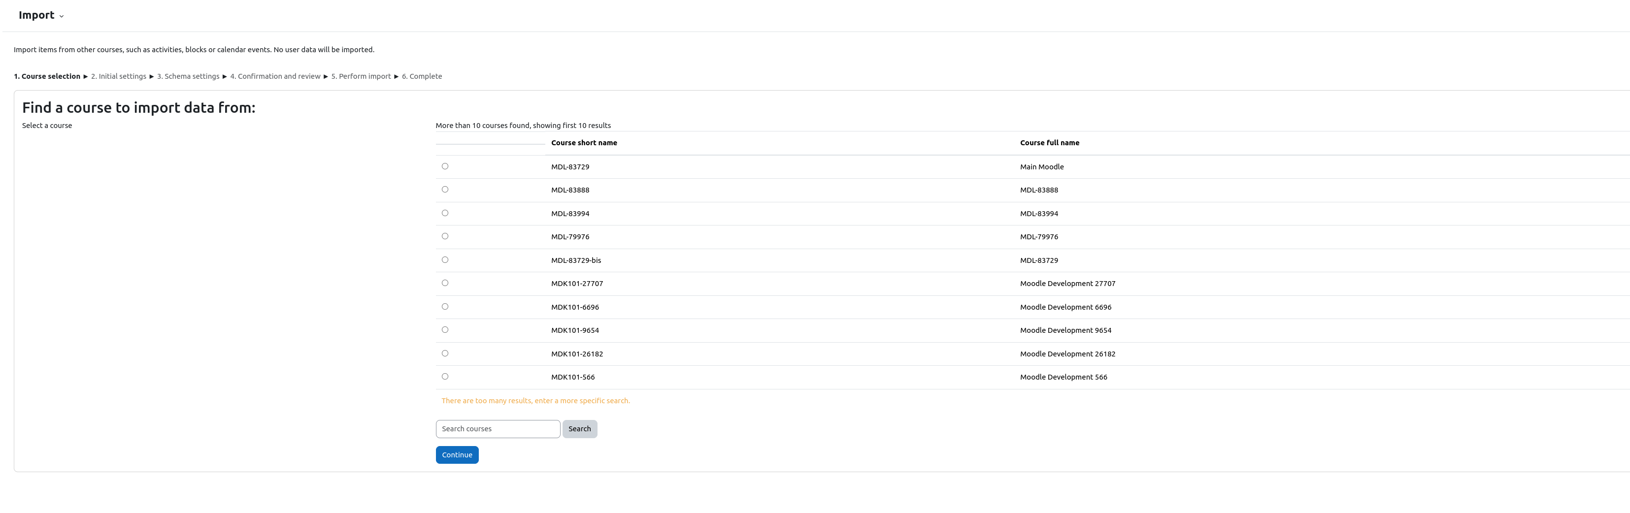Image resolution: width=1630 pixels, height=513 pixels.
Task: Select MDK101-26182 course radio button
Action: pos(445,353)
